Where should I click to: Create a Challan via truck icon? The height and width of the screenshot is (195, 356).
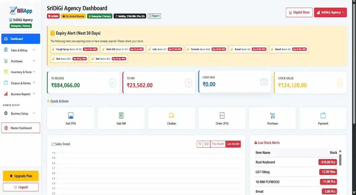pyautogui.click(x=171, y=116)
